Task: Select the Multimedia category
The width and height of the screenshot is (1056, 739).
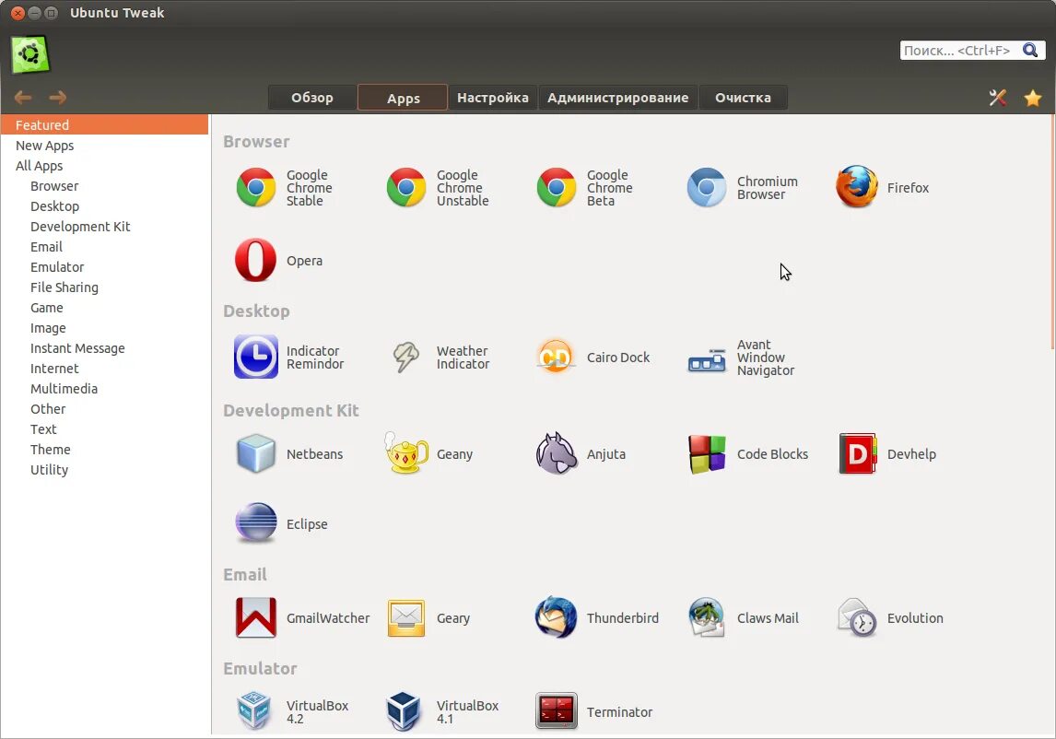Action: point(104,388)
